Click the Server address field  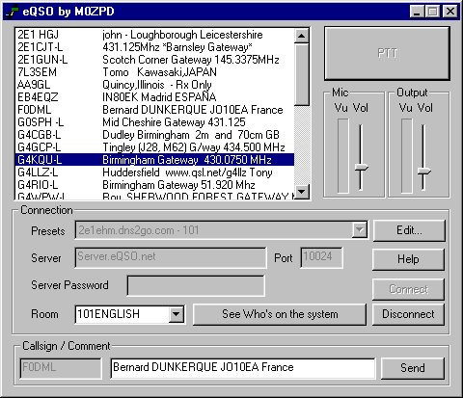[171, 257]
